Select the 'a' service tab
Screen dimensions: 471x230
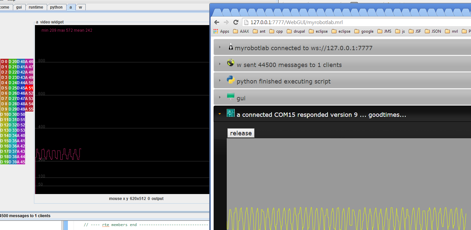(71, 7)
